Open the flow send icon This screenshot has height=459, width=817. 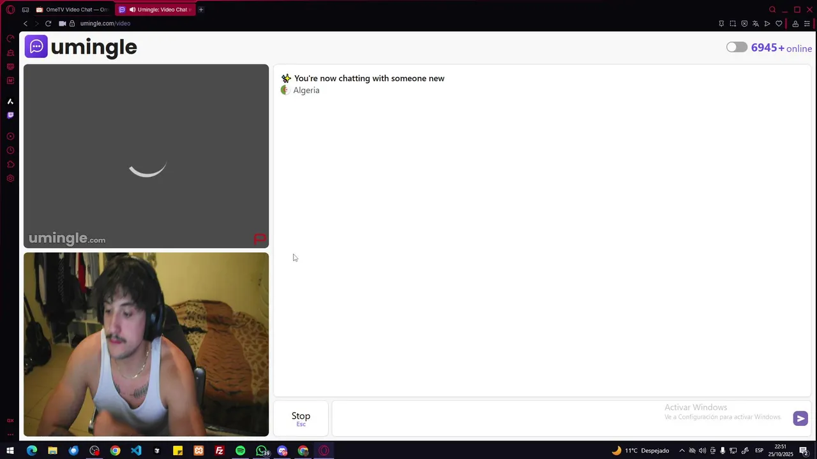pos(767,24)
